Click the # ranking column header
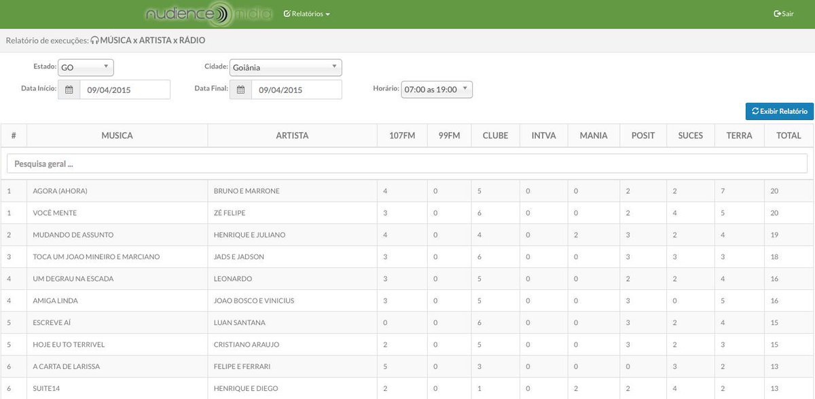This screenshot has width=815, height=399. pos(14,136)
